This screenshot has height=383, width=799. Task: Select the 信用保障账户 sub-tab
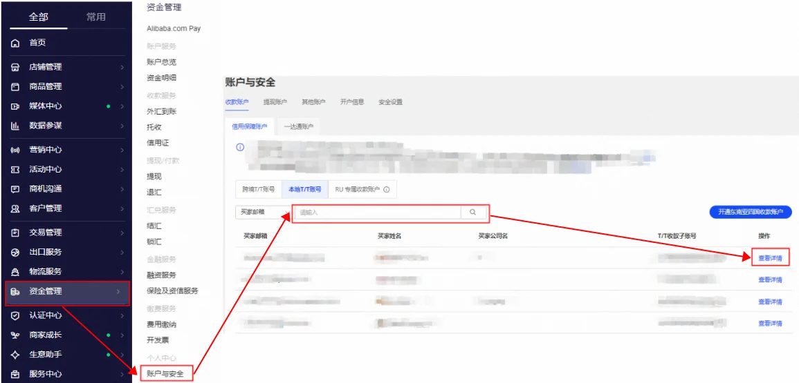click(249, 127)
